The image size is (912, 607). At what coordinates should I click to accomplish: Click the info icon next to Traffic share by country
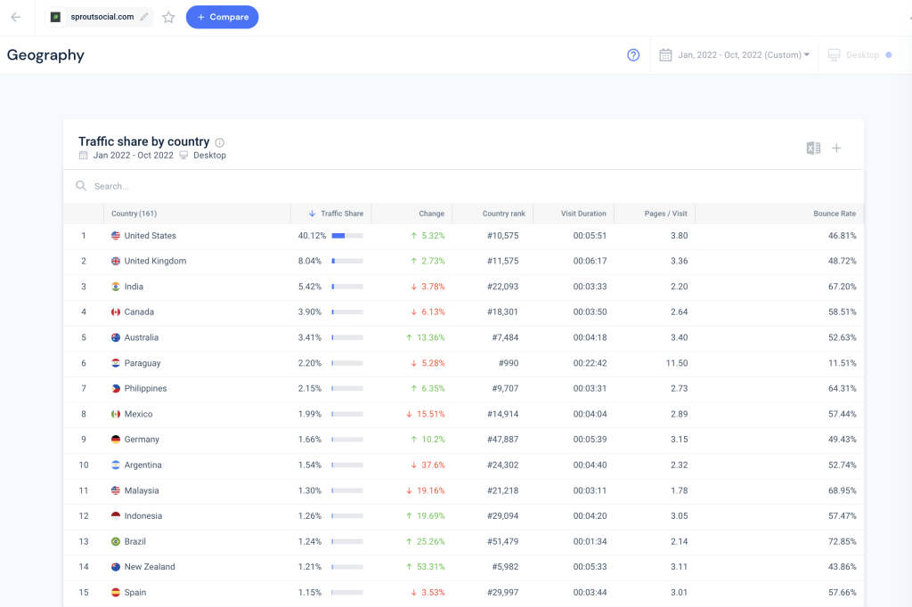point(220,141)
